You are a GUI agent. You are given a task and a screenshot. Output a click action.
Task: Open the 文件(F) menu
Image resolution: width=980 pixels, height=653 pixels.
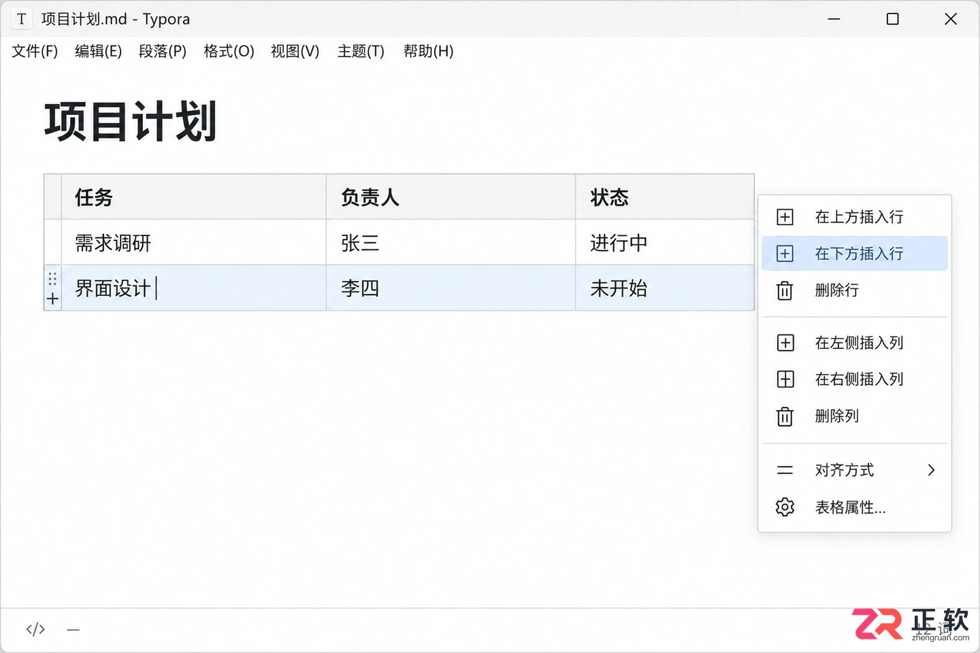[35, 51]
